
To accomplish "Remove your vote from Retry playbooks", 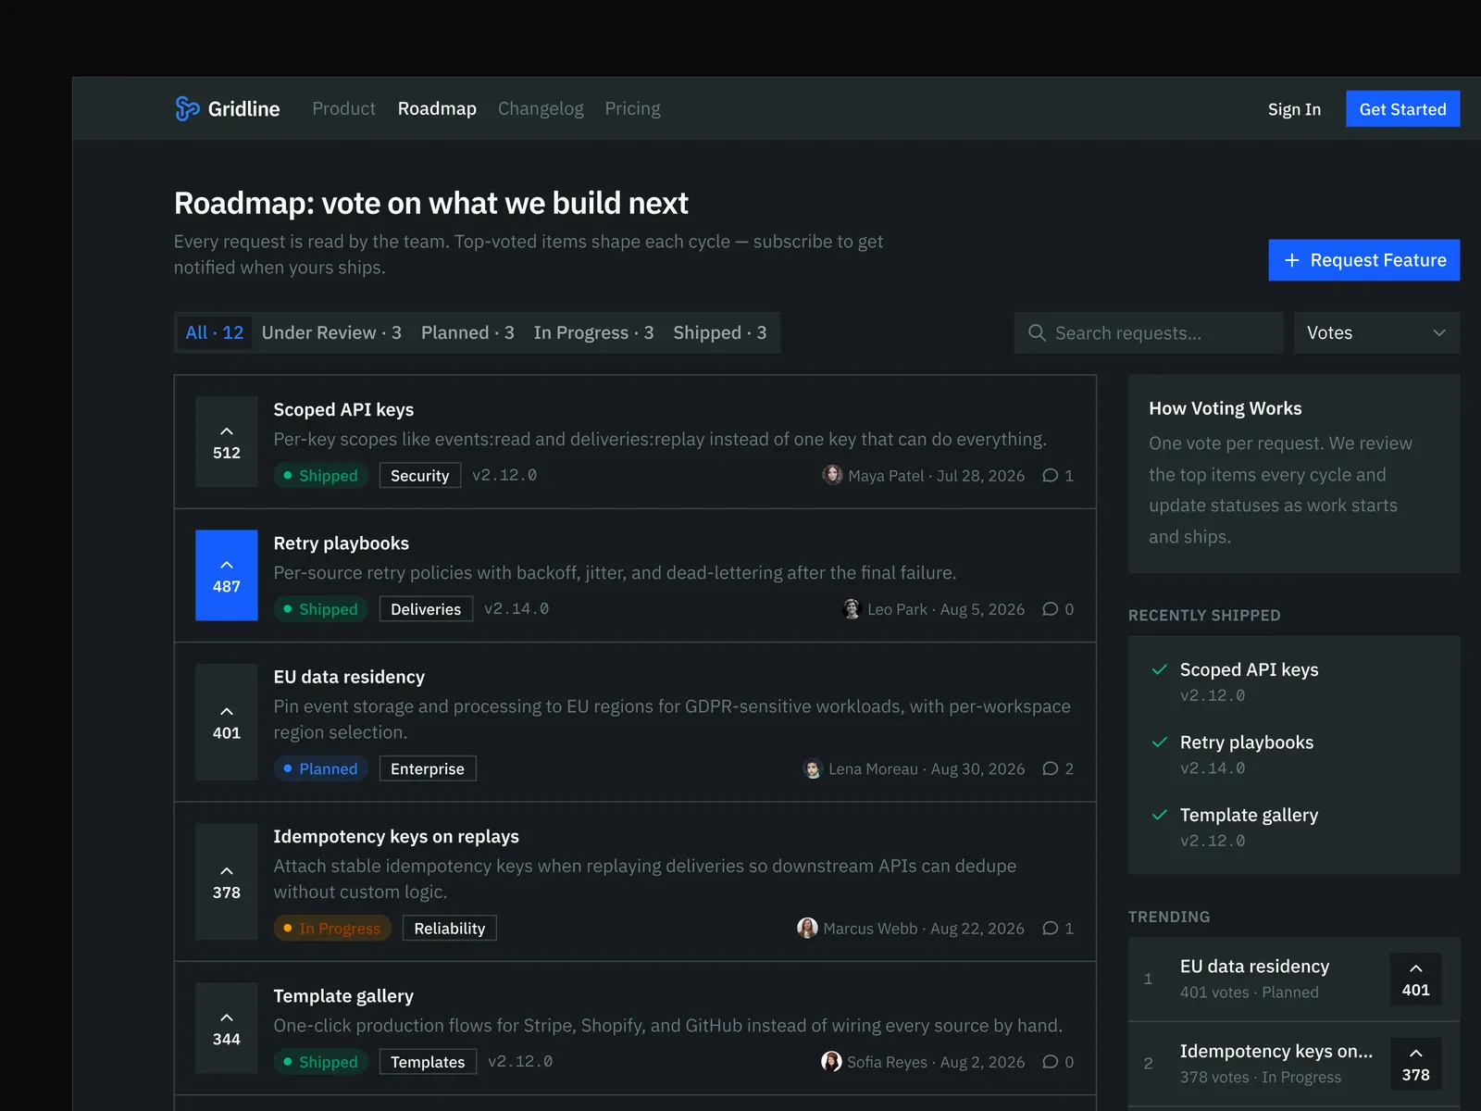I will [x=227, y=575].
